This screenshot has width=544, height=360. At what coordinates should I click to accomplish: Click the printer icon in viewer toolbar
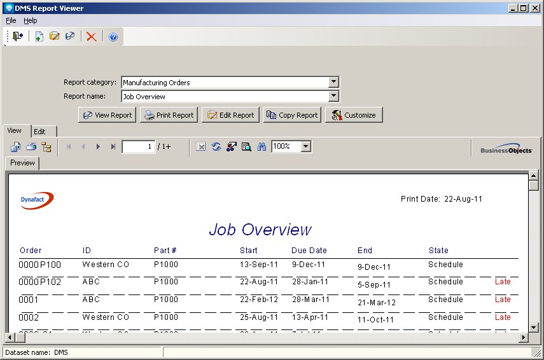point(31,147)
